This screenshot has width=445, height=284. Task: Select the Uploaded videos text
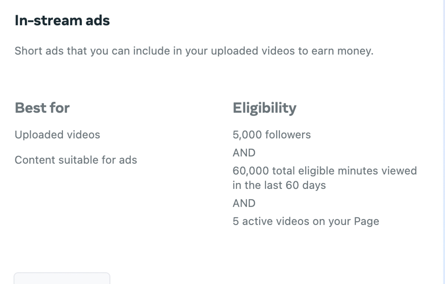click(x=57, y=135)
